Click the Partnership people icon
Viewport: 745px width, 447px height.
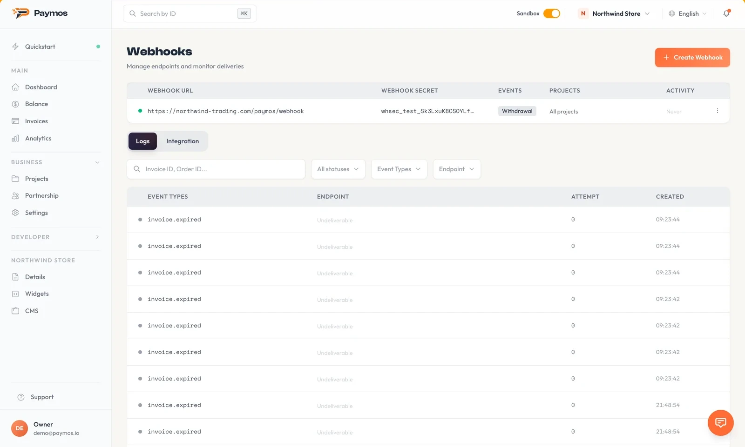[x=15, y=196]
